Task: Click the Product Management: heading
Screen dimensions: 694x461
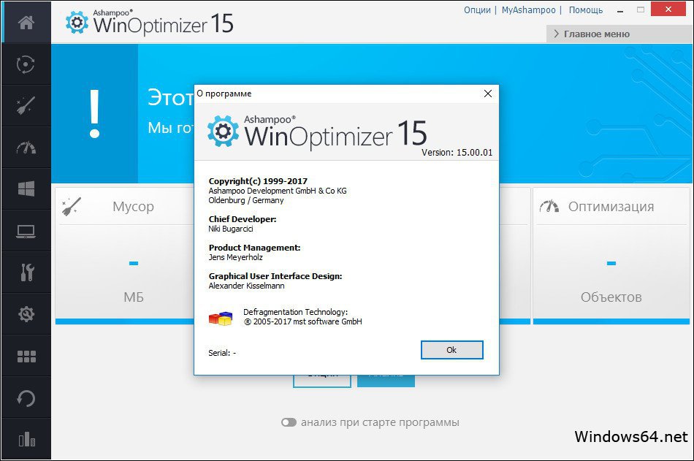Action: click(x=254, y=248)
